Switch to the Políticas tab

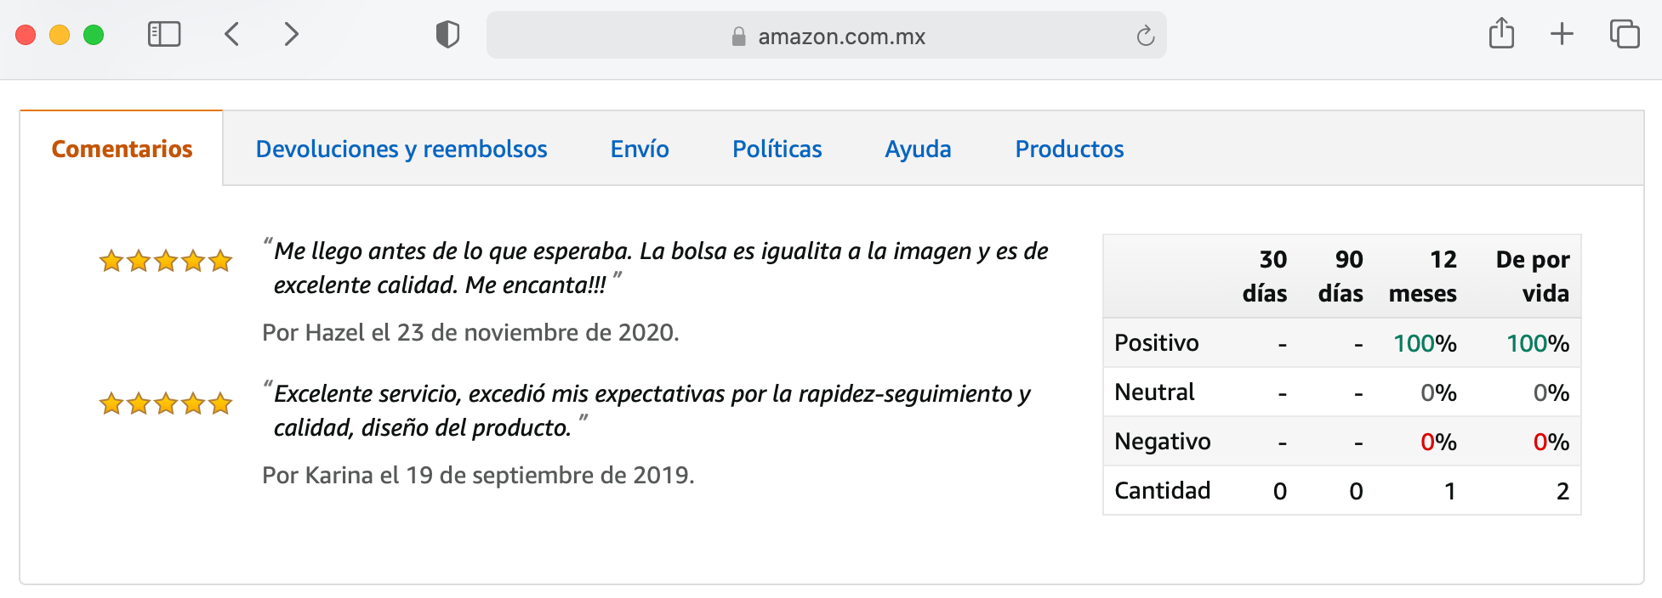(777, 149)
